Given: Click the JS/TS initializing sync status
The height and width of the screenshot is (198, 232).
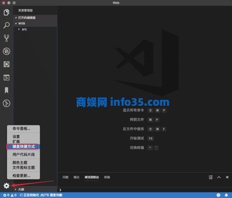Looking at the screenshot, I should point(41,195).
